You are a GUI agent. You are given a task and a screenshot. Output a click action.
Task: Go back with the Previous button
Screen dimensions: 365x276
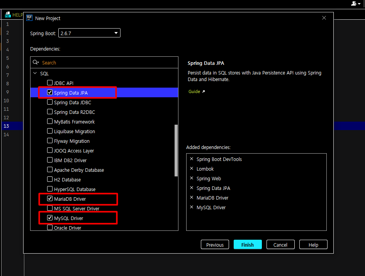(215, 245)
